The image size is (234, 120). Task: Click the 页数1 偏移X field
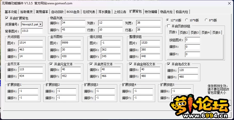tap(192, 47)
